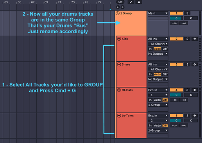Open the Main output dropdown of the Group

tap(158, 13)
